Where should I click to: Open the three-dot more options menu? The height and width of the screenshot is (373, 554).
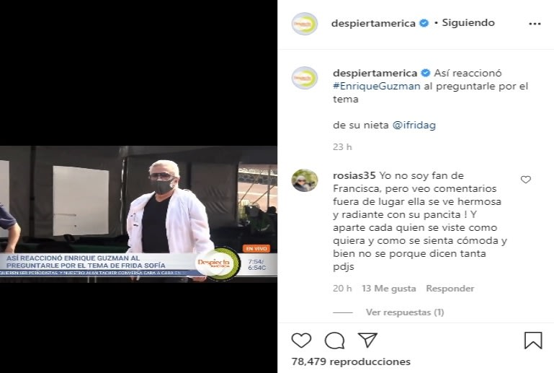tap(535, 24)
